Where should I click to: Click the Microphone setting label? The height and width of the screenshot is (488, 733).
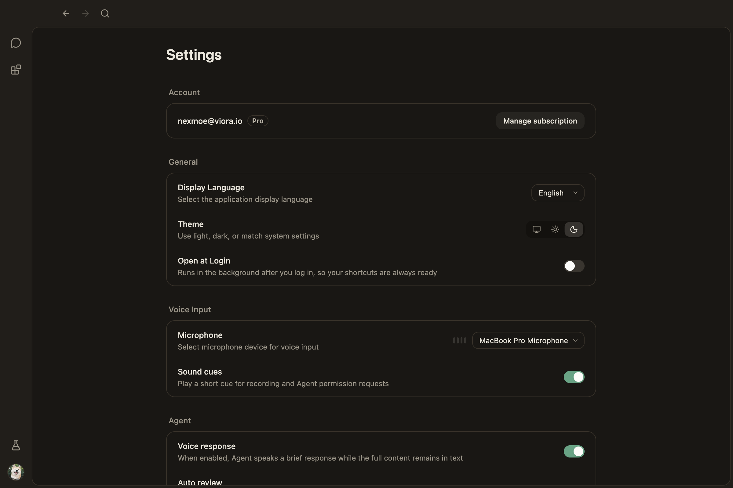coord(200,335)
